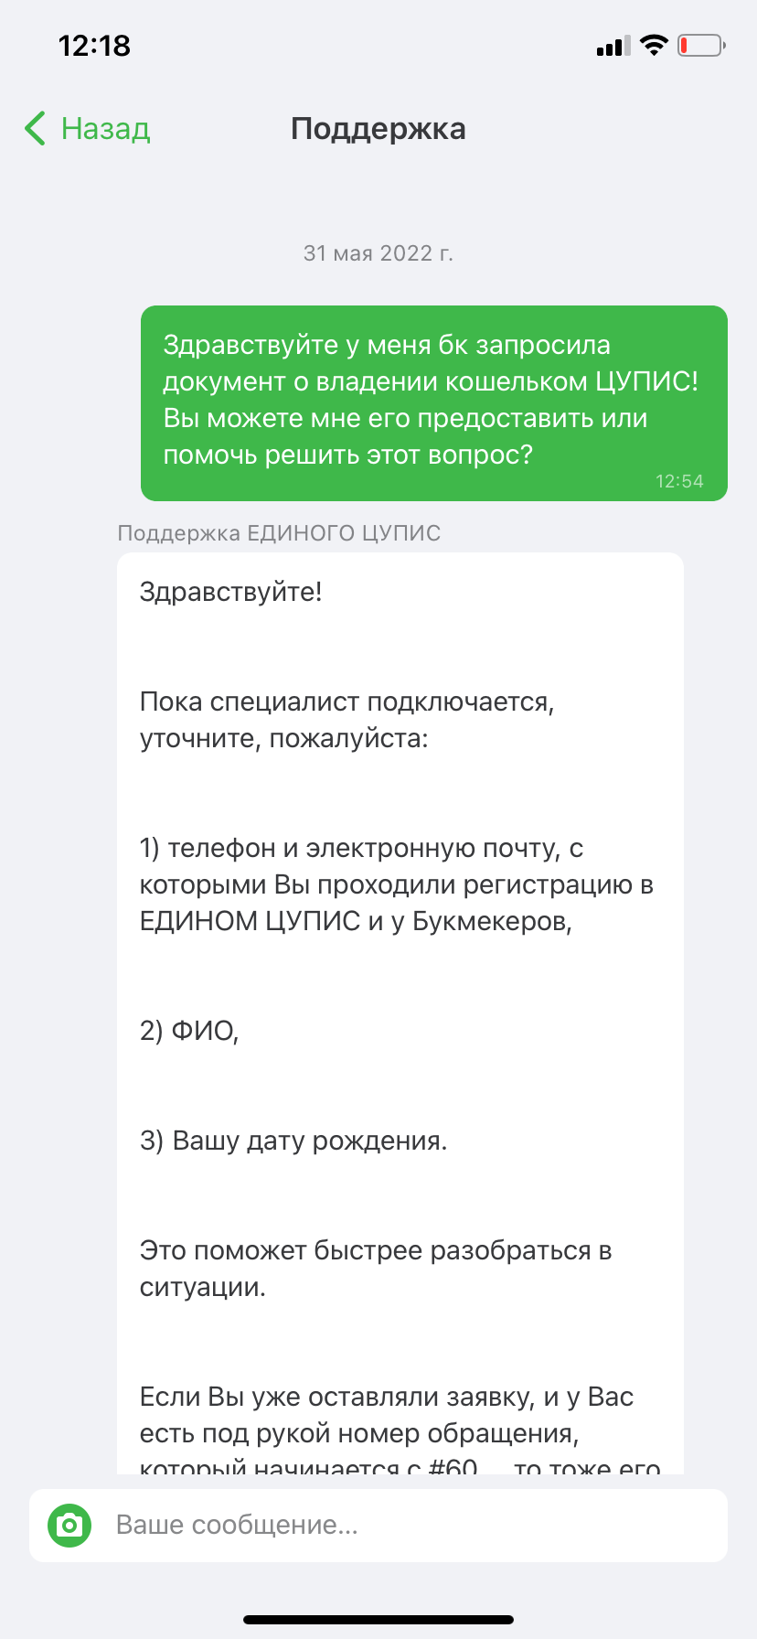The height and width of the screenshot is (1639, 757).
Task: Tap the low battery indicator icon
Action: click(700, 45)
